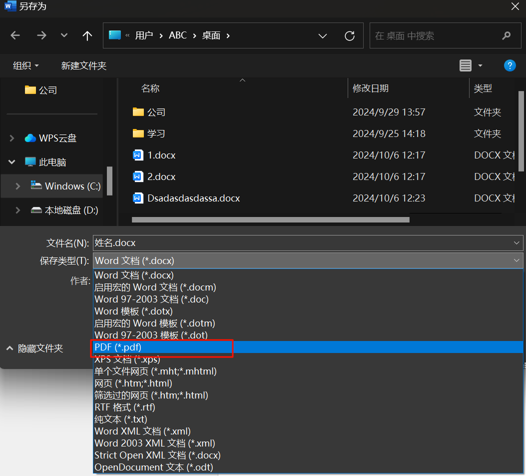Click the back navigation arrow

point(15,35)
